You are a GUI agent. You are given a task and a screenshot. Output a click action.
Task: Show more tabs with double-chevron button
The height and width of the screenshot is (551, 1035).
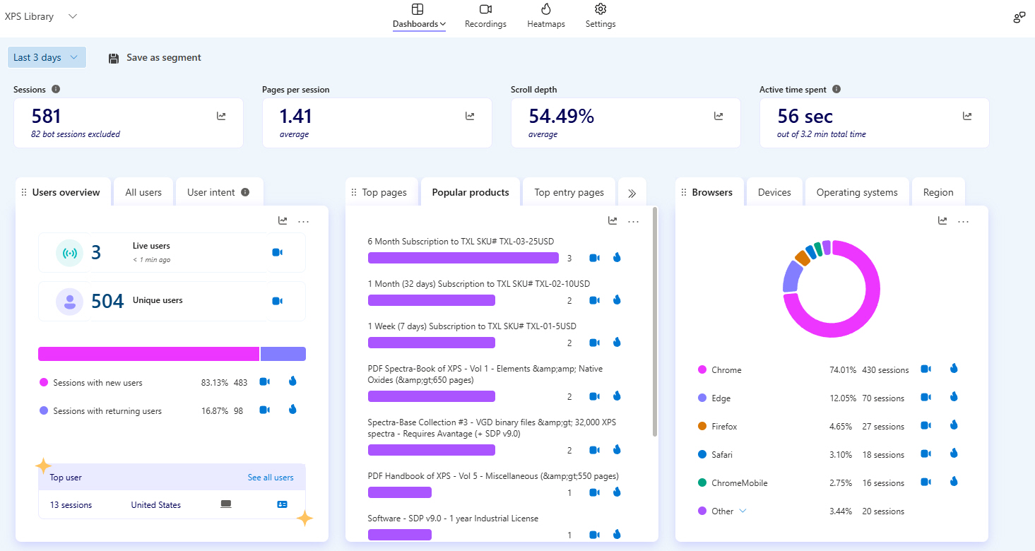click(632, 193)
